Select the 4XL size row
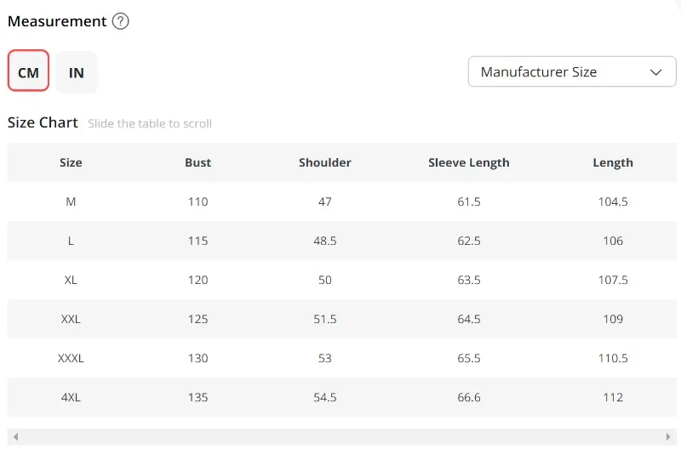The width and height of the screenshot is (681, 471). tap(71, 397)
